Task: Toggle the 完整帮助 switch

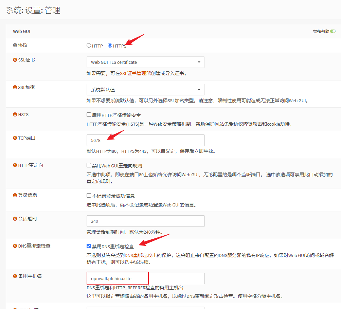Action: click(x=333, y=31)
